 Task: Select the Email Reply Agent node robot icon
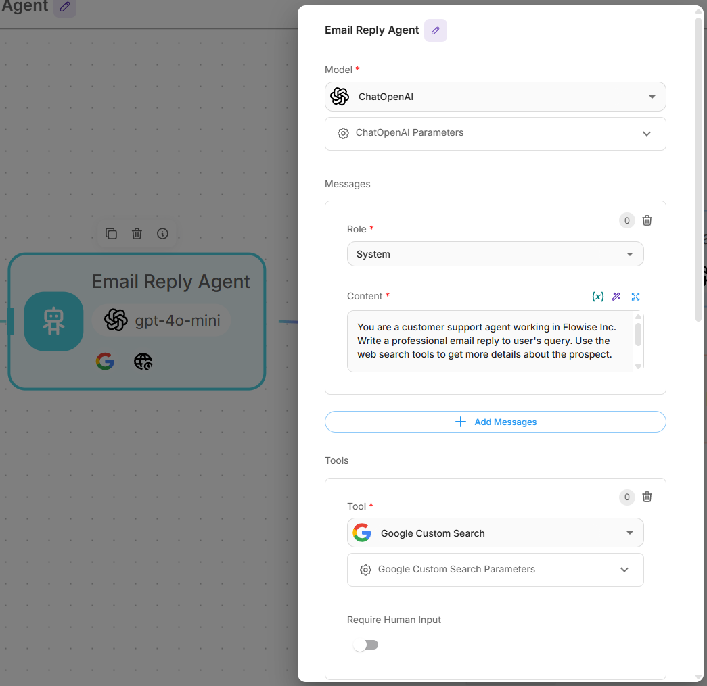pyautogui.click(x=53, y=322)
